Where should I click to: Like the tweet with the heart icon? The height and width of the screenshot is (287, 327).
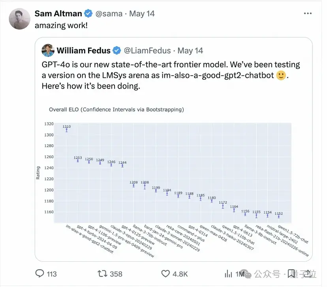pyautogui.click(x=166, y=274)
